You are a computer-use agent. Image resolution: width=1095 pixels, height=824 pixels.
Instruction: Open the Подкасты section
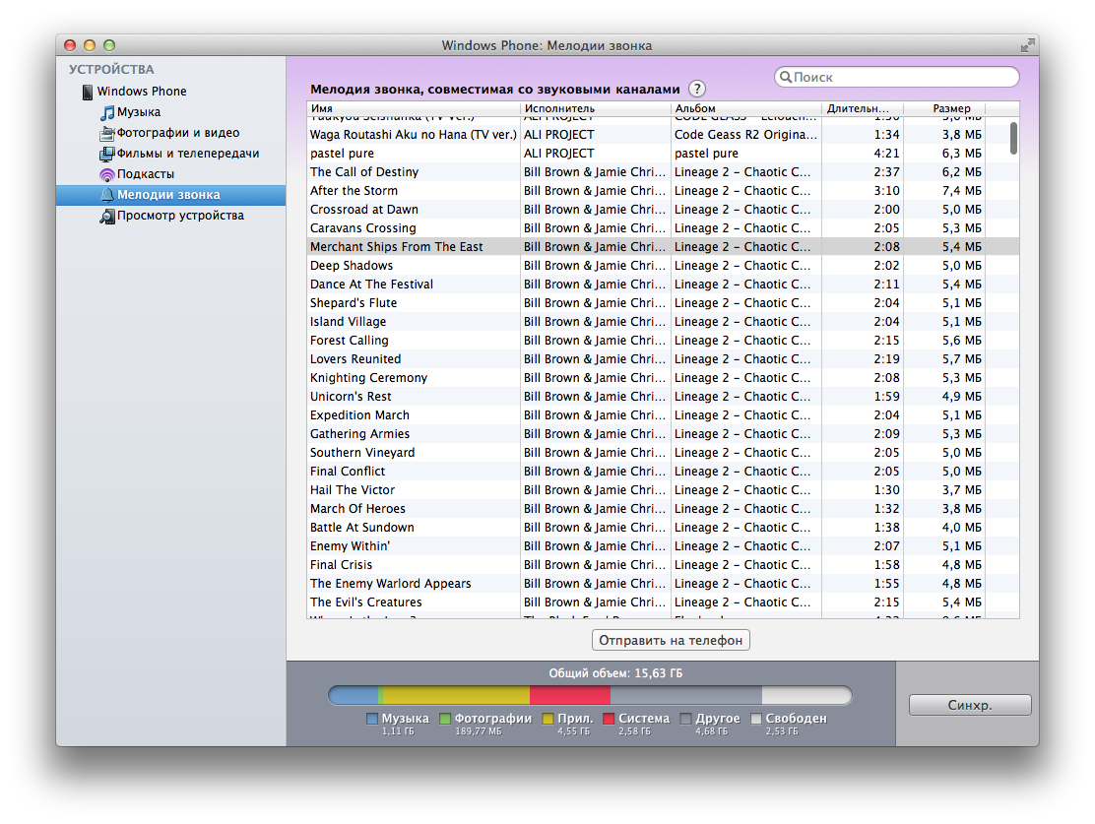pos(146,174)
